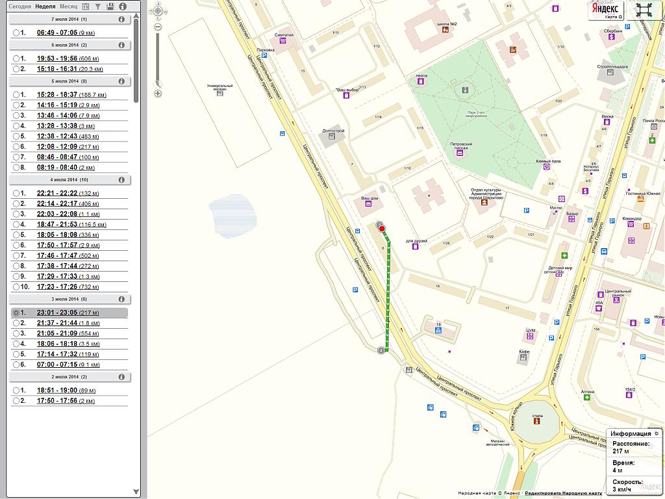Select radio for trip 13:46 - 14:06
Image resolution: width=665 pixels, height=499 pixels.
[16, 116]
